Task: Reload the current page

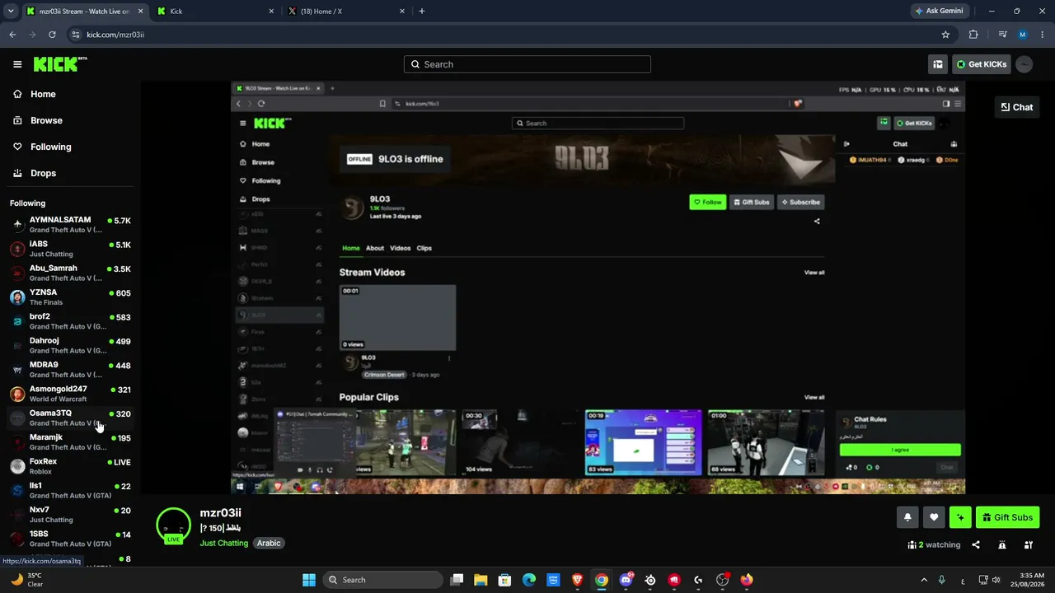Action: [52, 35]
